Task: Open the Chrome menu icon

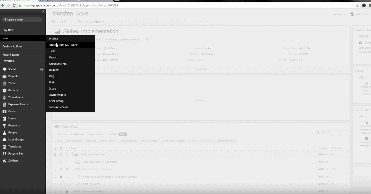Action: (x=369, y=5)
